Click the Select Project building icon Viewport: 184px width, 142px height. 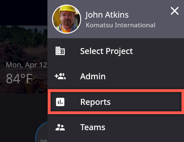pyautogui.click(x=60, y=51)
